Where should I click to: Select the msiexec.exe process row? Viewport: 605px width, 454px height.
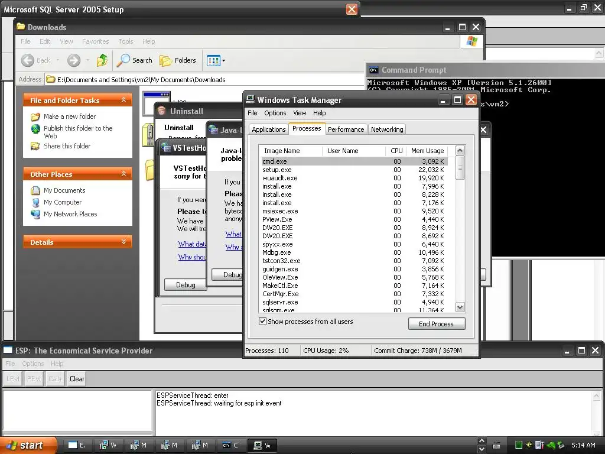pyautogui.click(x=354, y=211)
